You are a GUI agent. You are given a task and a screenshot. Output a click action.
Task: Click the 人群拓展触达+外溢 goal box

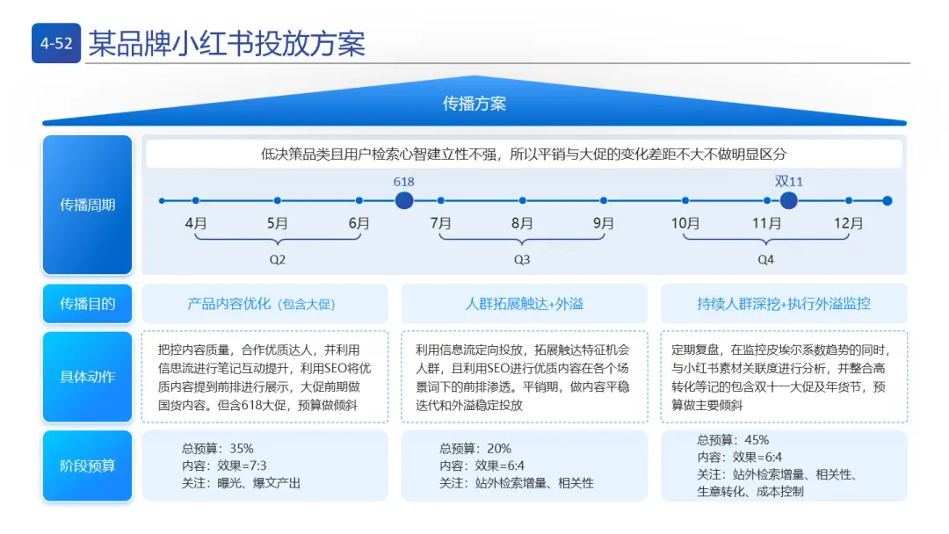tap(524, 303)
